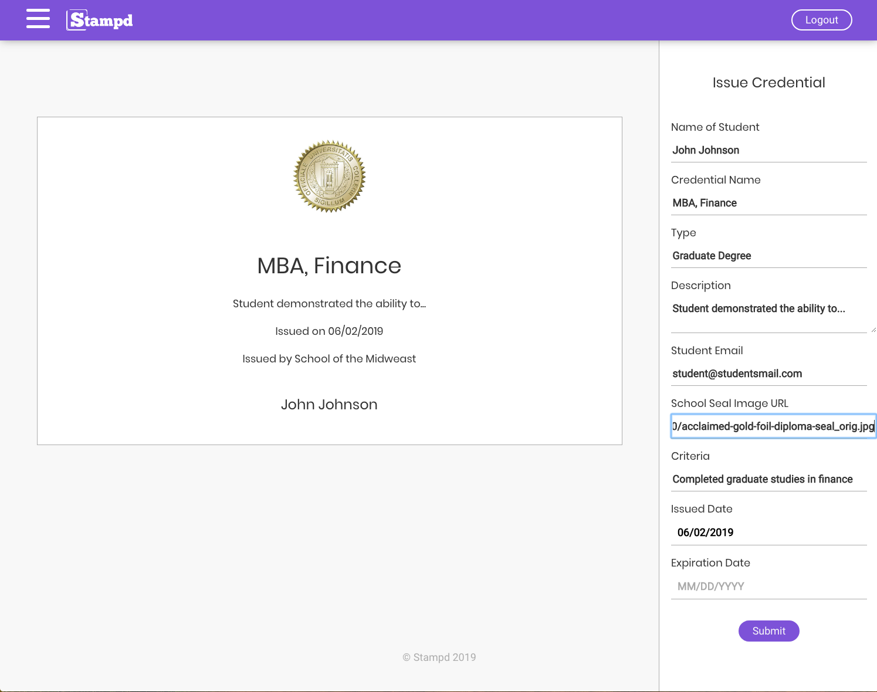
Task: Select the Student Email input
Action: pos(768,374)
